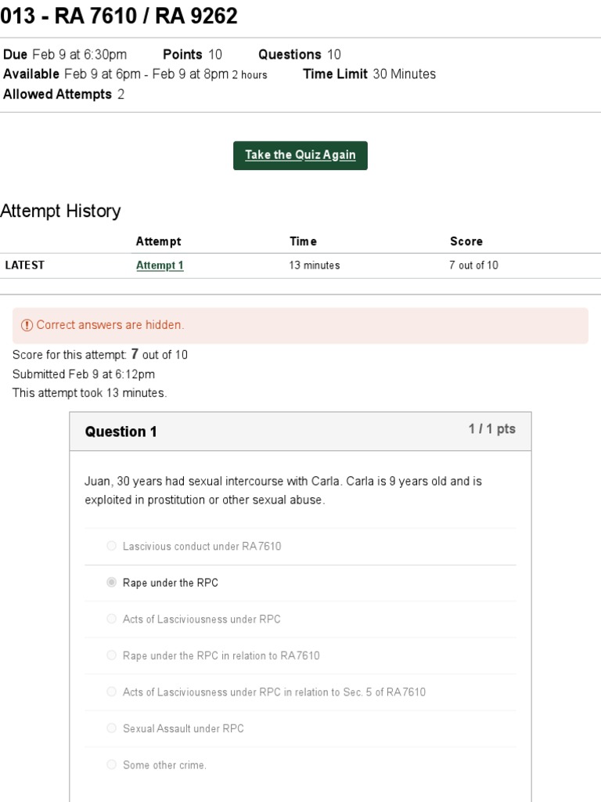Click the Score column header
The width and height of the screenshot is (601, 802).
point(466,241)
